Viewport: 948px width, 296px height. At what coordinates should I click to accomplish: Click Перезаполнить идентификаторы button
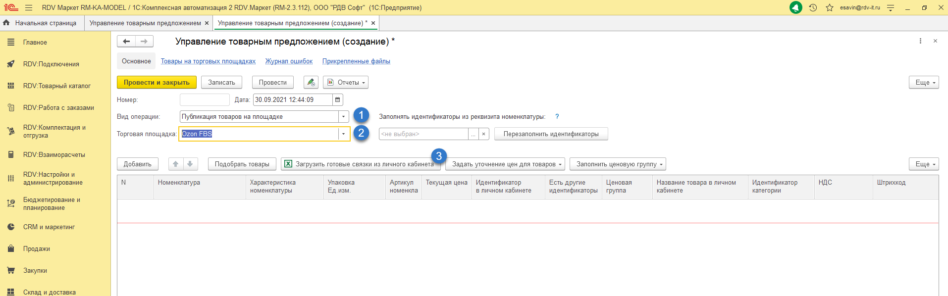pos(551,134)
